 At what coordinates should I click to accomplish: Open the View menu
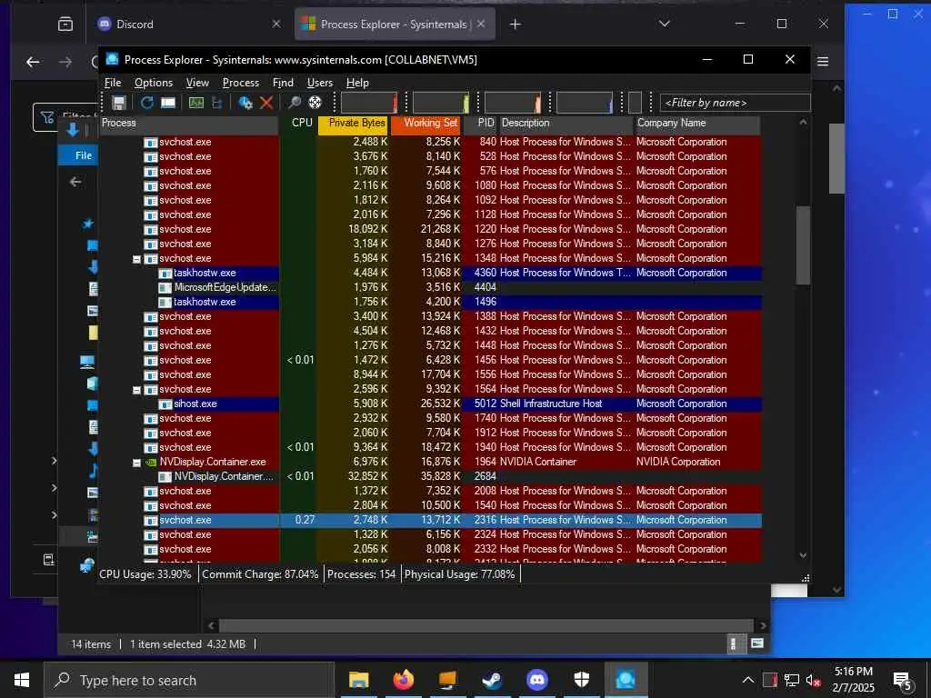click(x=197, y=83)
